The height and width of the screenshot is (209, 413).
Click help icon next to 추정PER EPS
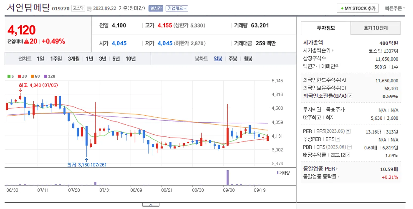click(338, 139)
